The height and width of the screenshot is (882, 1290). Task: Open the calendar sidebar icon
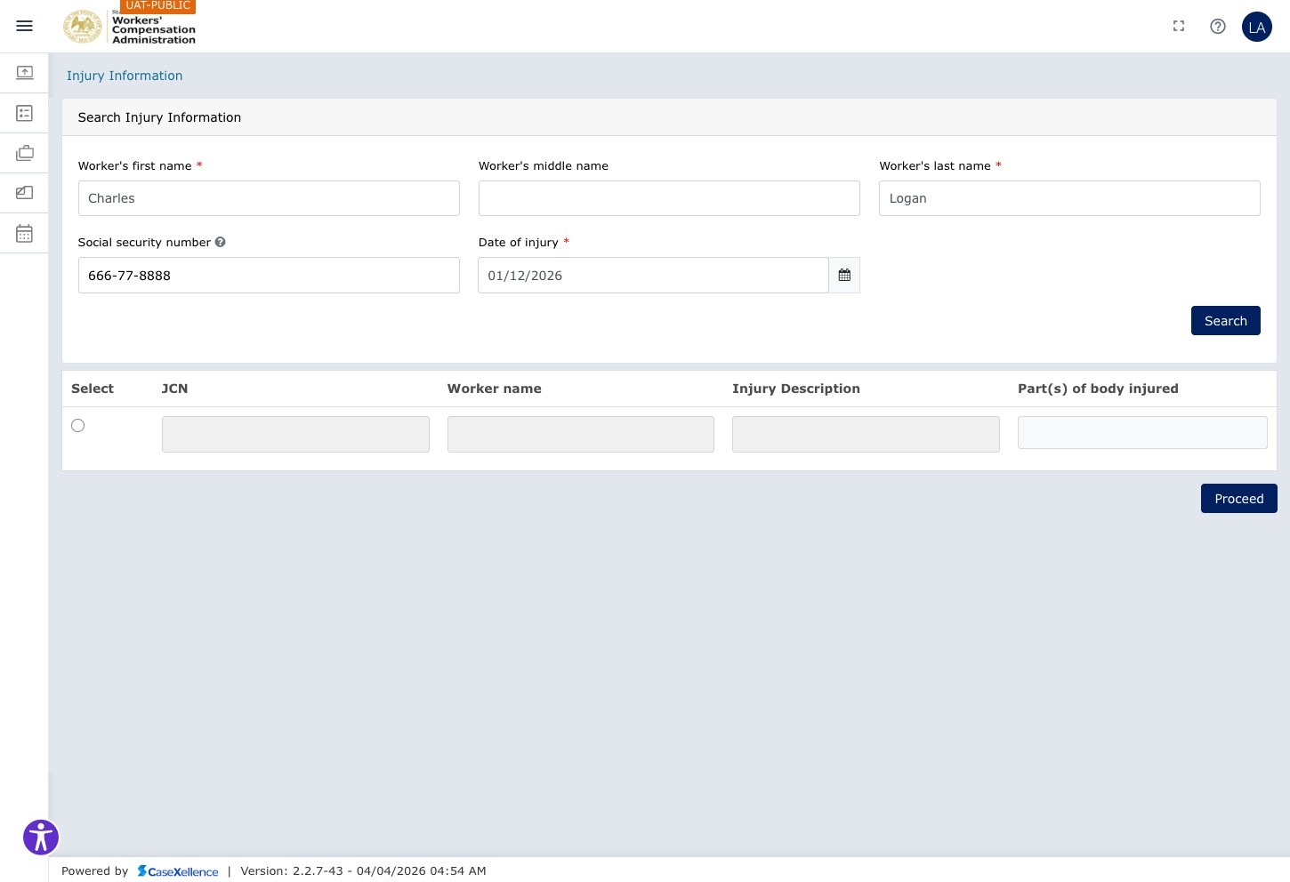25,233
